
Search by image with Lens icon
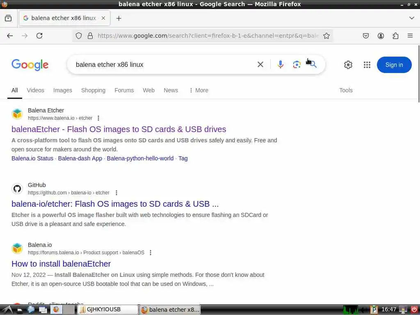[297, 64]
